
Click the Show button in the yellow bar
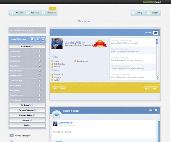click(x=63, y=89)
